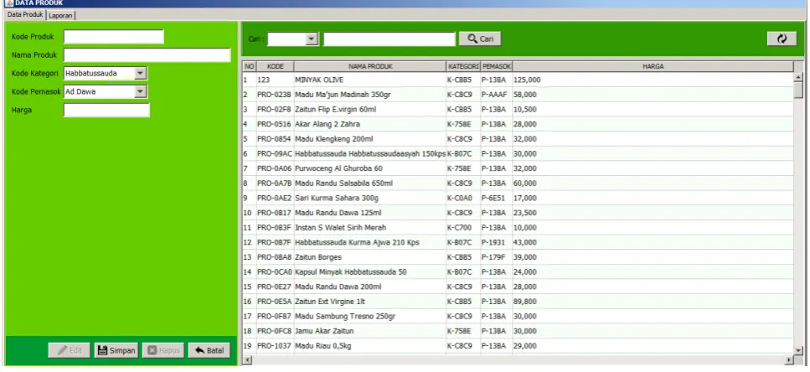810x372 pixels.
Task: Select Sari Kurma Sahara 300g row
Action: [x=519, y=198]
